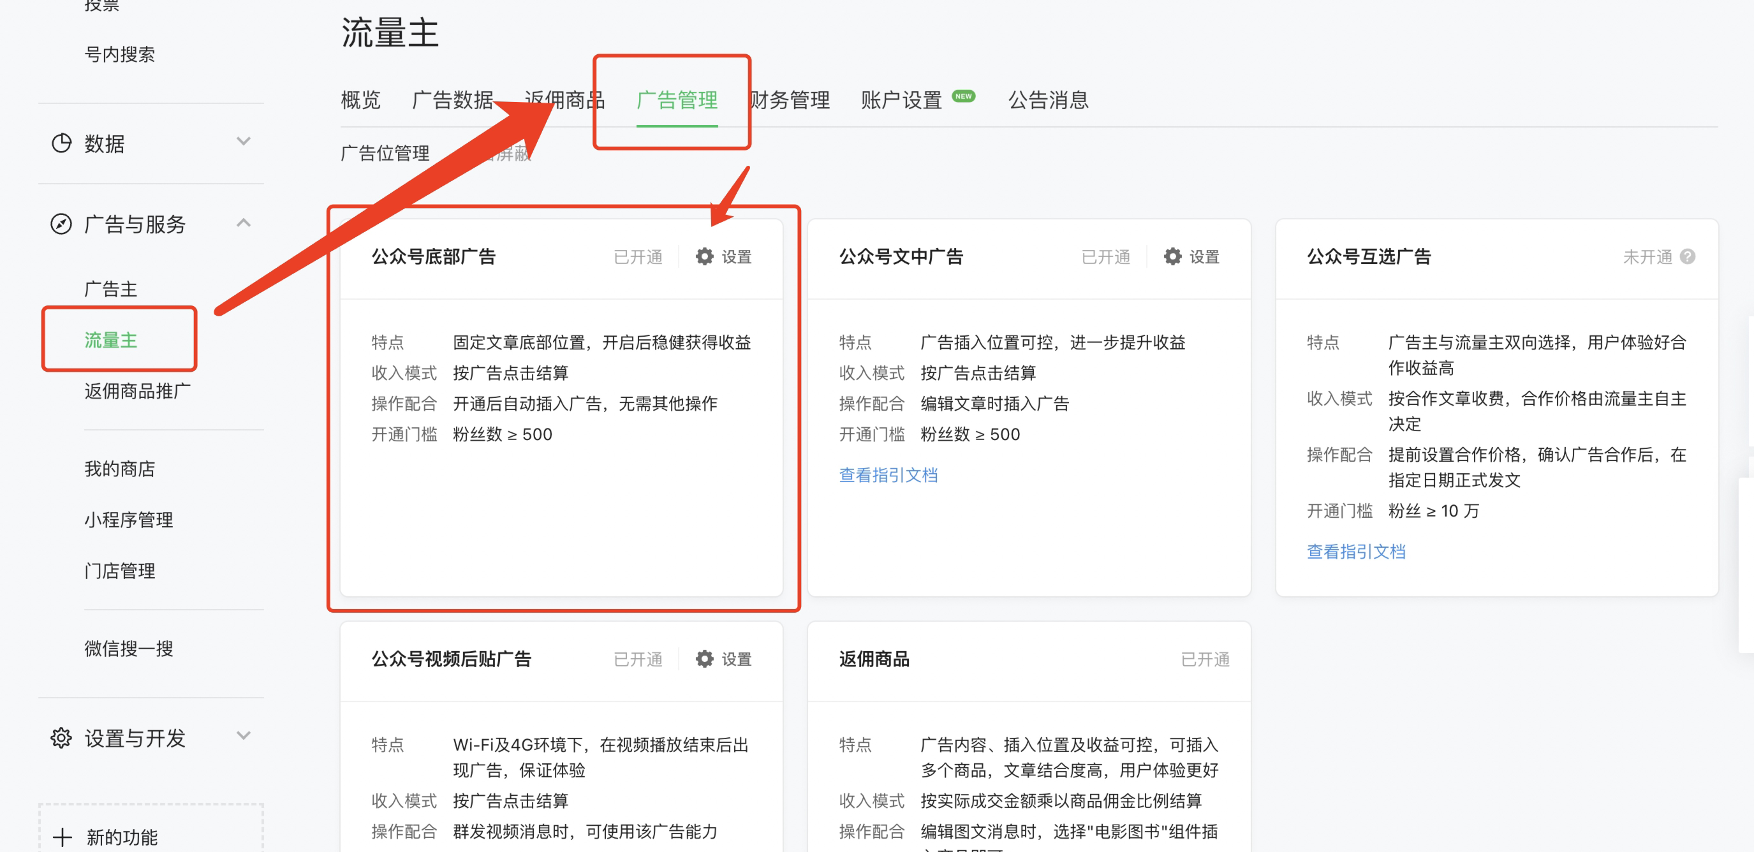Click plus icon beside 新的功能
The height and width of the screenshot is (852, 1754).
(63, 837)
